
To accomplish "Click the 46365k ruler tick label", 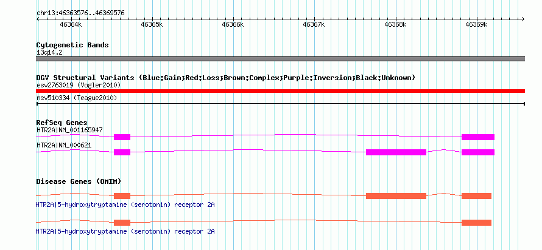I will pos(152,24).
